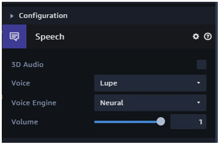The width and height of the screenshot is (220, 145).
Task: Focus the Volume value field showing 1
Action: (188, 122)
